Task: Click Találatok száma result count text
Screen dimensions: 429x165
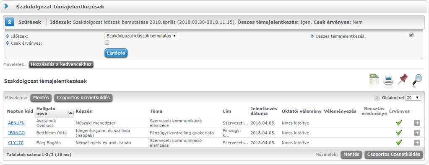Action: (x=39, y=155)
